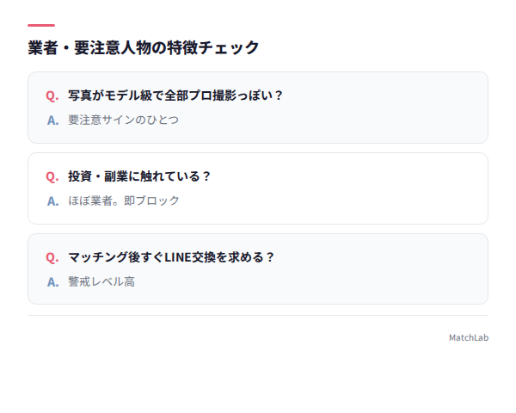The height and width of the screenshot is (413, 516).
Task: Click question 写真がモデル級で全部プロ撮影っぽい？
Action: point(175,96)
